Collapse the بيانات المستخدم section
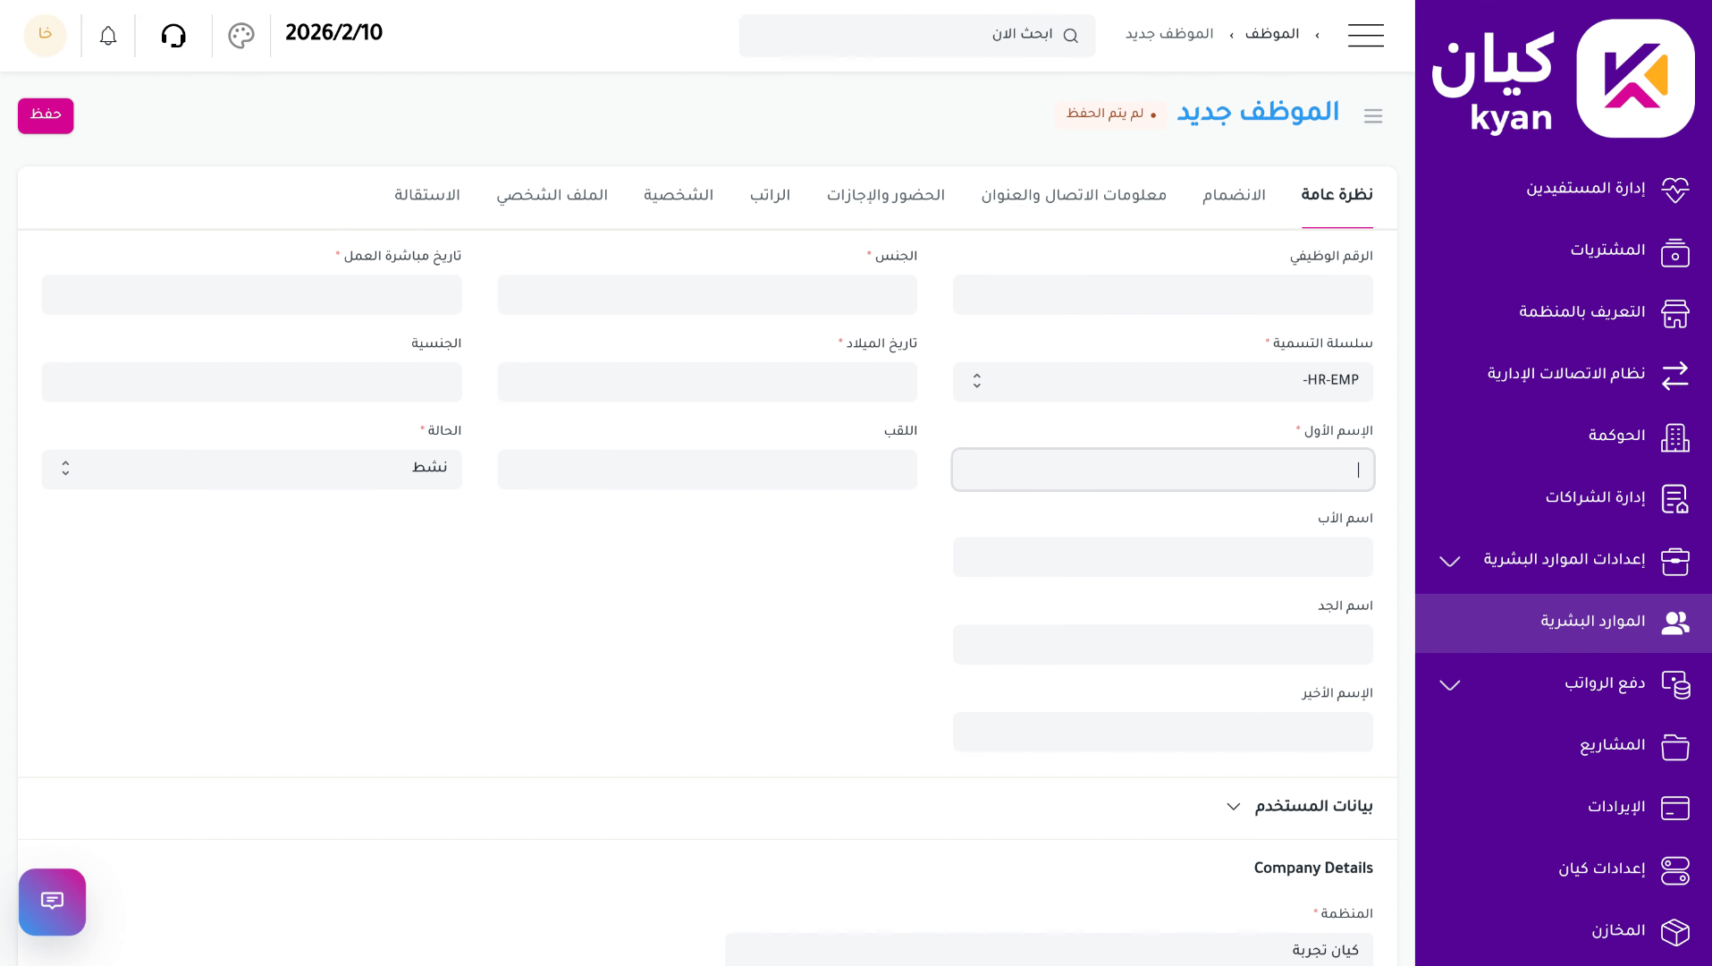The width and height of the screenshot is (1712, 966). tap(1234, 807)
